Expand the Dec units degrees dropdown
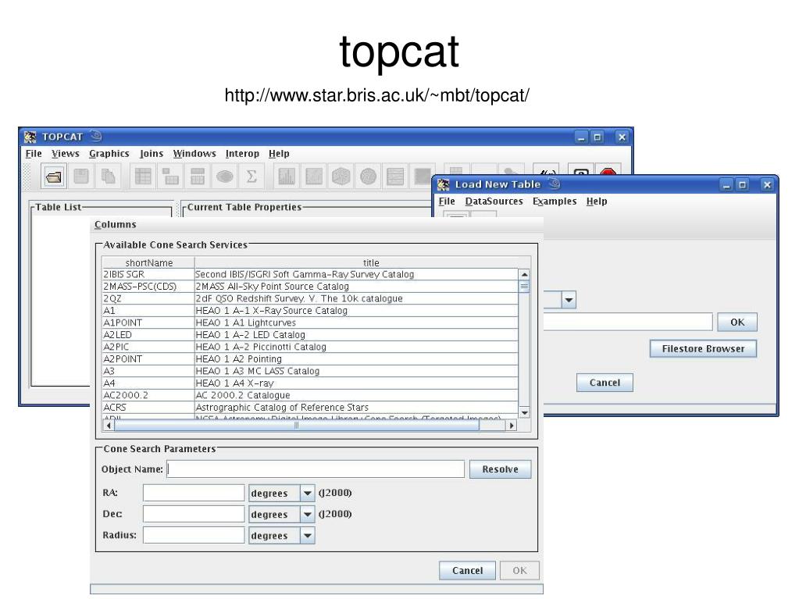The width and height of the screenshot is (799, 599). pyautogui.click(x=307, y=515)
